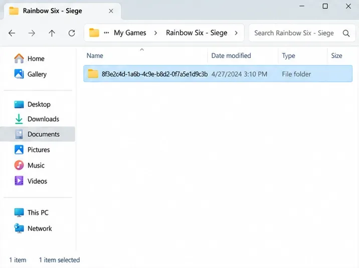This screenshot has height=268, width=359.
Task: Click the yellow folder icon in the list
Action: coord(93,74)
